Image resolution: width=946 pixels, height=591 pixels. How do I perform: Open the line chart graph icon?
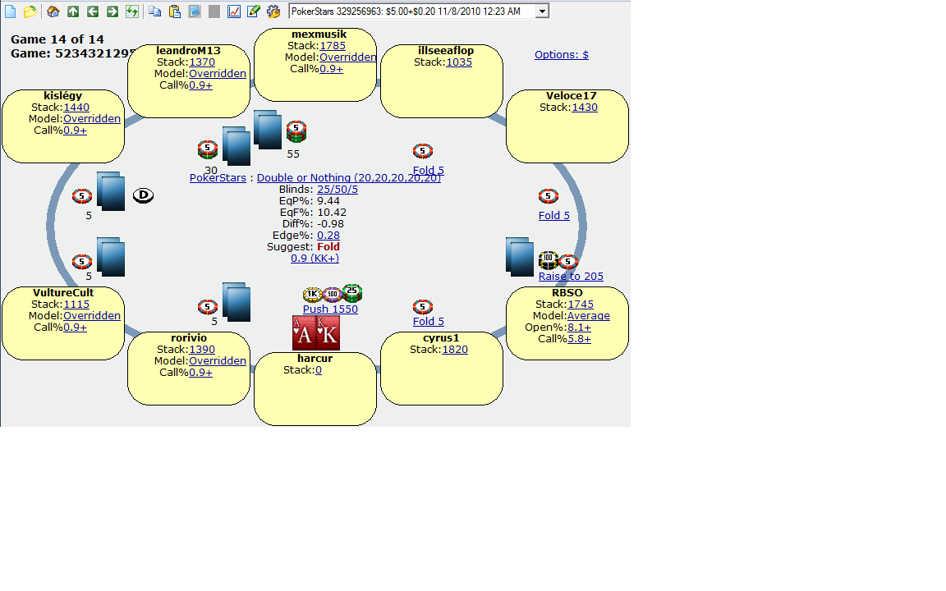pyautogui.click(x=234, y=11)
